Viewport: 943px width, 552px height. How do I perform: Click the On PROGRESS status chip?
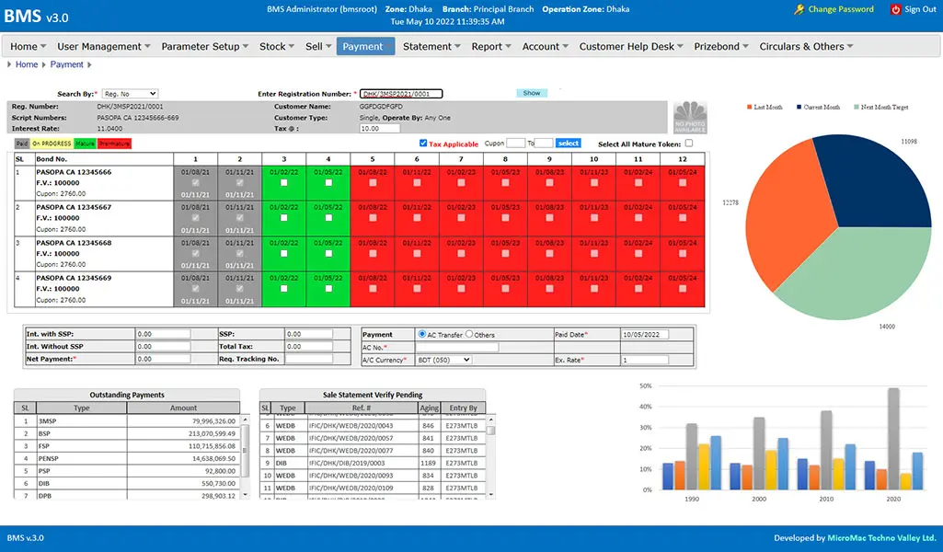(x=52, y=144)
